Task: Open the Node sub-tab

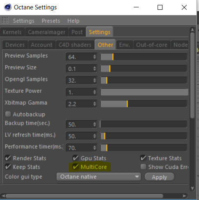Action: tap(180, 45)
